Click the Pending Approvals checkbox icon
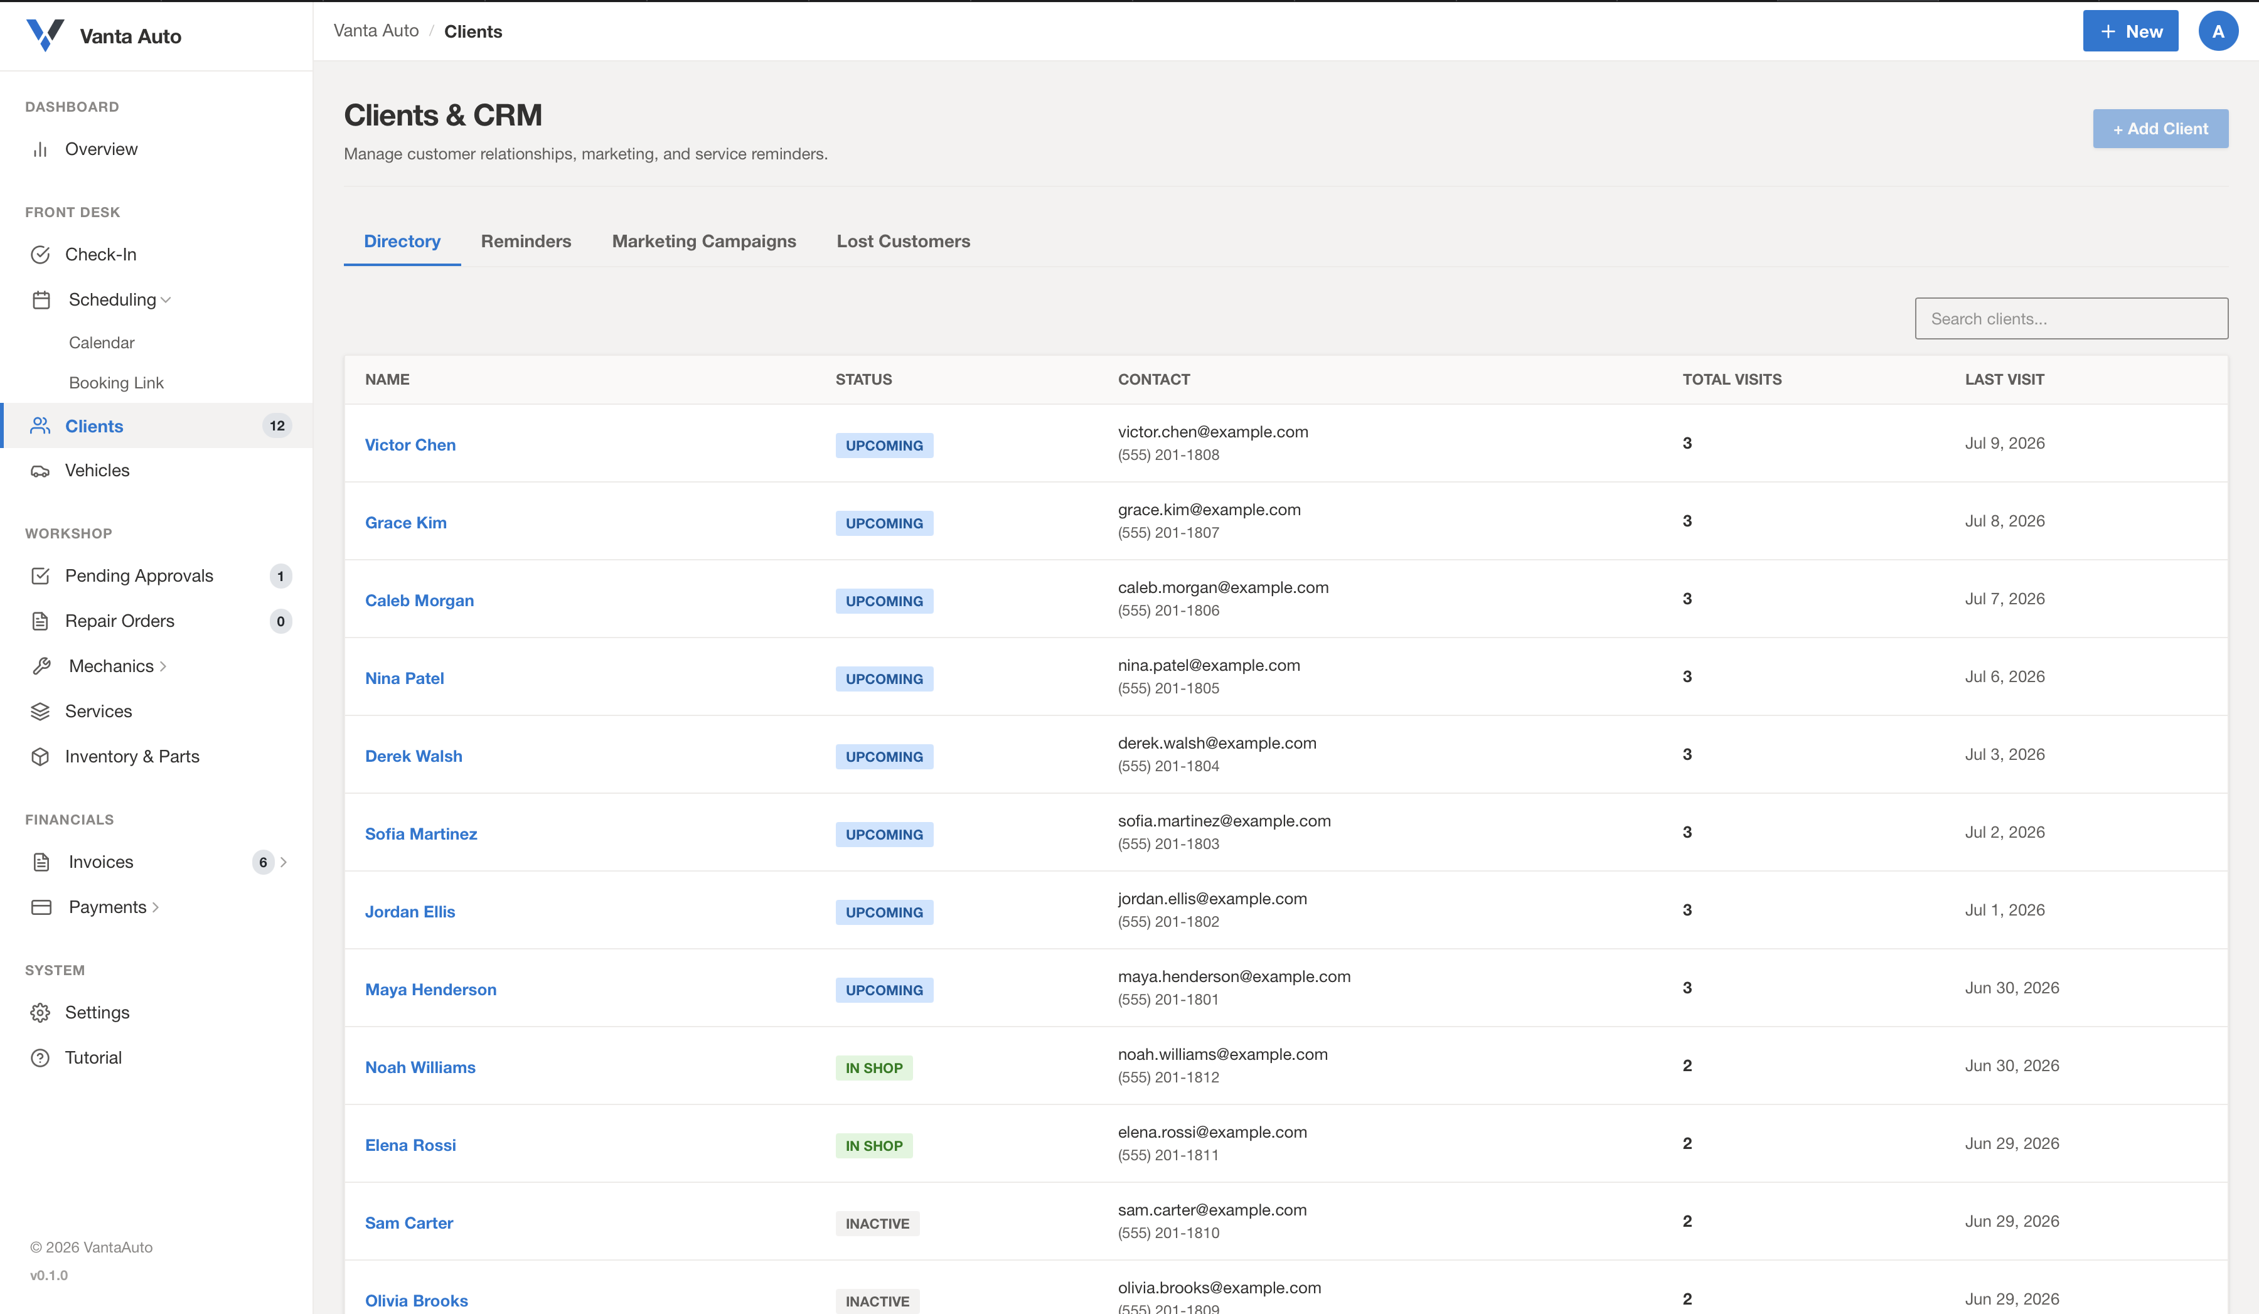Screen dimensions: 2259x1314 pyautogui.click(x=40, y=575)
